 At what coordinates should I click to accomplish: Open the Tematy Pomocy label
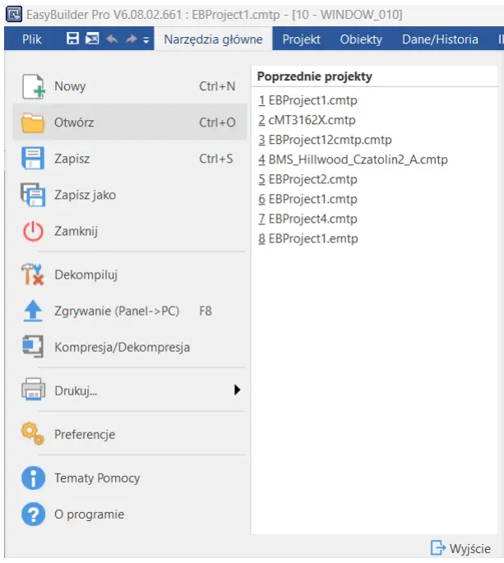tap(97, 478)
